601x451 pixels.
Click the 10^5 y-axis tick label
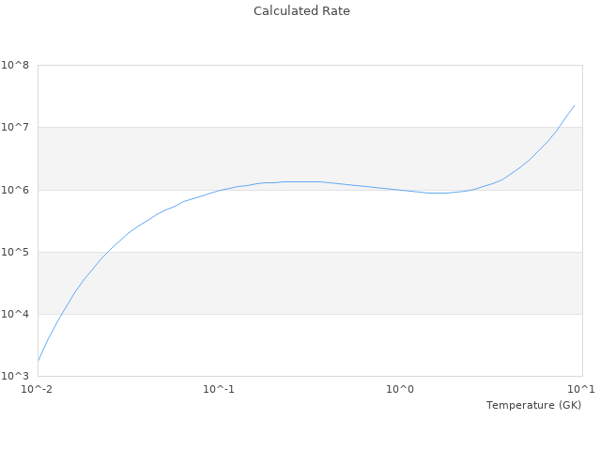pos(15,252)
